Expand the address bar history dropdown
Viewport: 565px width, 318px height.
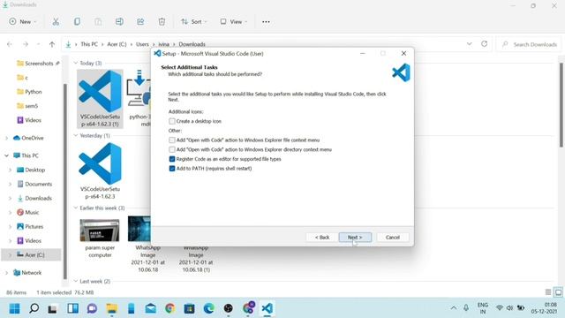[469, 44]
